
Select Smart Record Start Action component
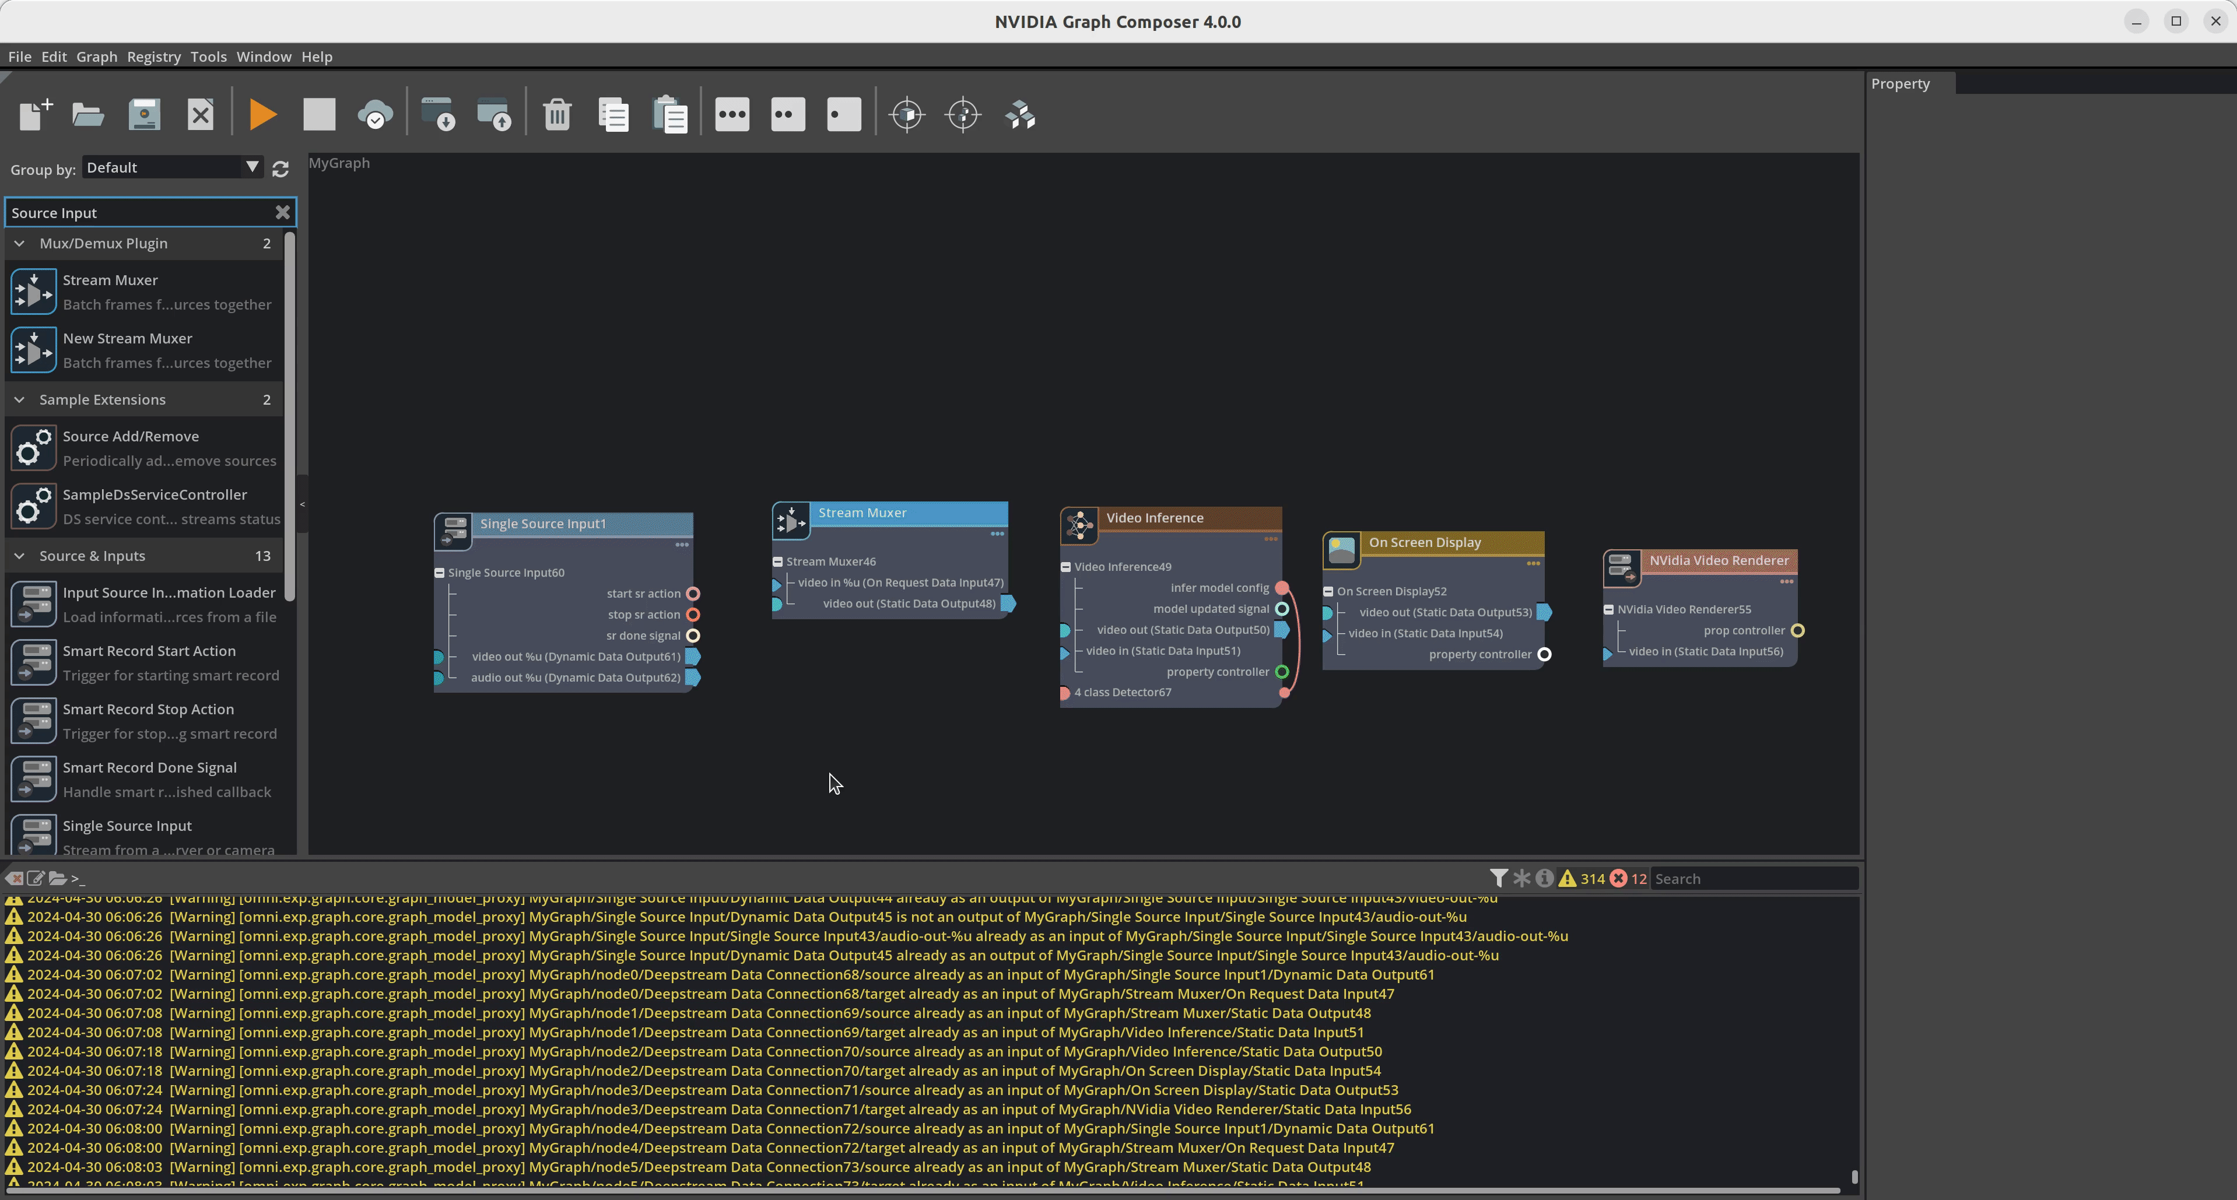(144, 662)
